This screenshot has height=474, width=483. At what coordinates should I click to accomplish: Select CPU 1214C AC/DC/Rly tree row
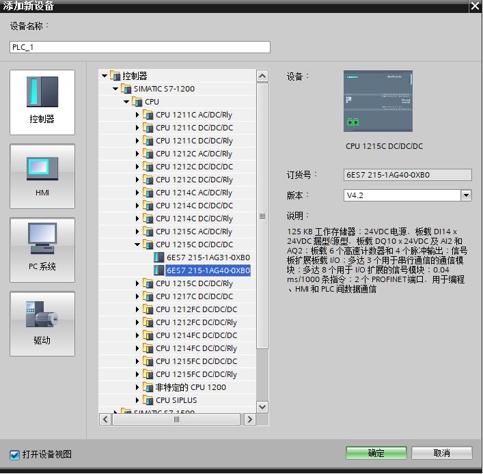pos(177,193)
